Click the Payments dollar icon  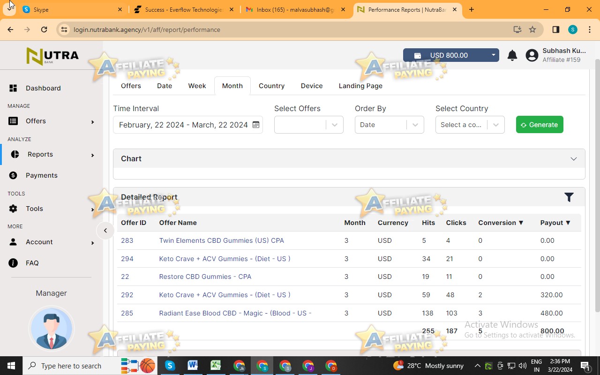13,175
